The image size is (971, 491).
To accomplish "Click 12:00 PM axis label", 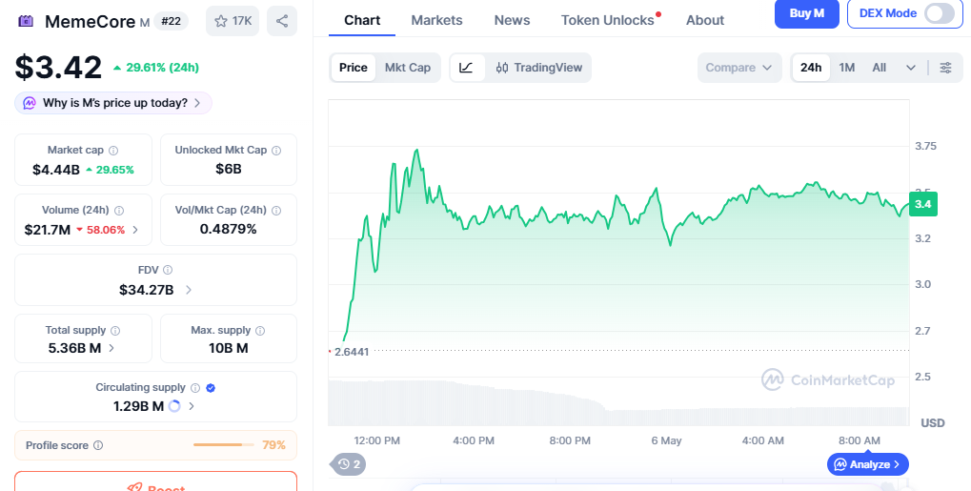I will tap(377, 440).
